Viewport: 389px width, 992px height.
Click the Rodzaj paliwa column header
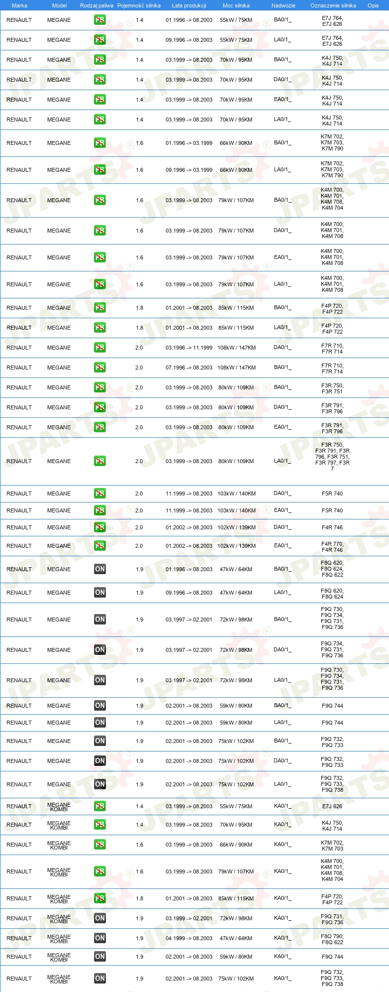coord(97,5)
